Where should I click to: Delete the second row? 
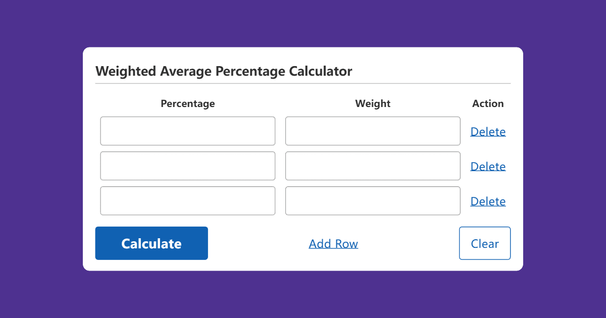point(488,166)
